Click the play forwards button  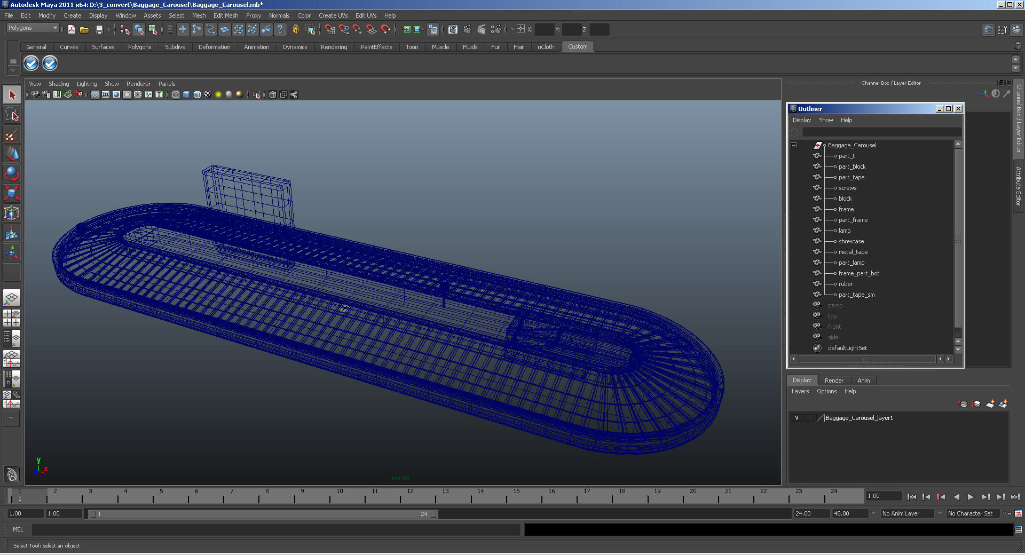point(971,497)
